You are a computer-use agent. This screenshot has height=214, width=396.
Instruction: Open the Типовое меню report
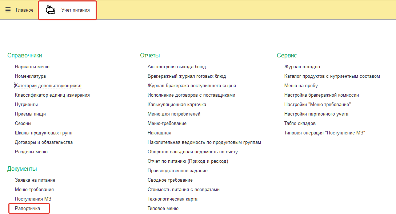[163, 209]
